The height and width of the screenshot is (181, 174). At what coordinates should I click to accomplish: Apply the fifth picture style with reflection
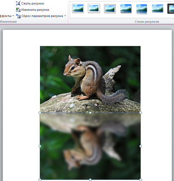point(142,9)
